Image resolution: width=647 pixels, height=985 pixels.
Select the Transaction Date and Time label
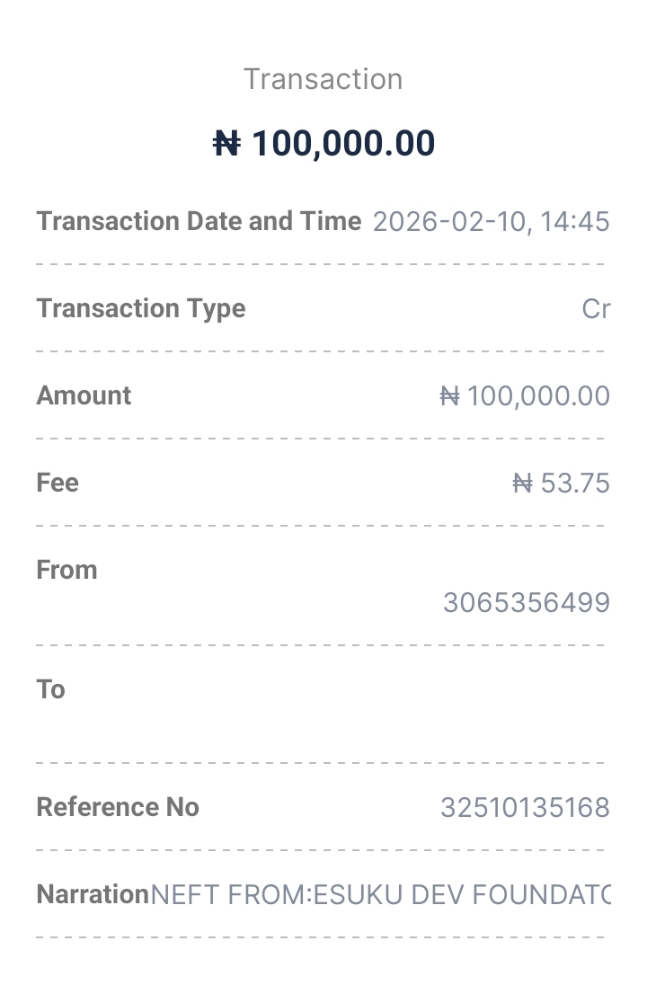pyautogui.click(x=199, y=221)
